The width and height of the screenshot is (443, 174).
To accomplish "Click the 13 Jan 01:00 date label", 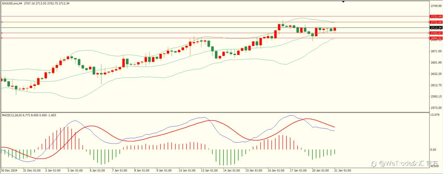I will coord(209,171).
